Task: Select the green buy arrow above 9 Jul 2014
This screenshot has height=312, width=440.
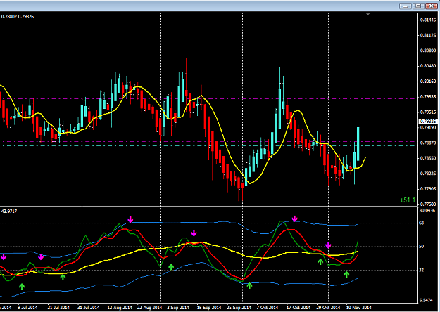Action: (22, 286)
